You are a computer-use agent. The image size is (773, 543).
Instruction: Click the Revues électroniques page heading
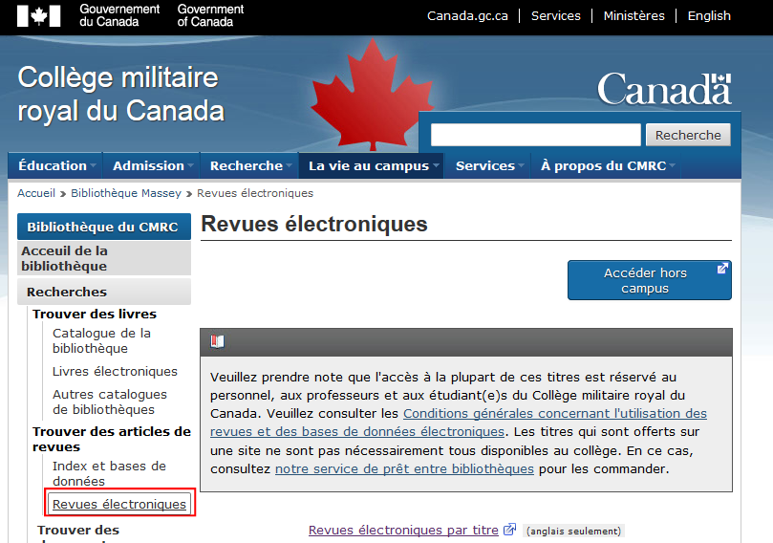click(314, 224)
